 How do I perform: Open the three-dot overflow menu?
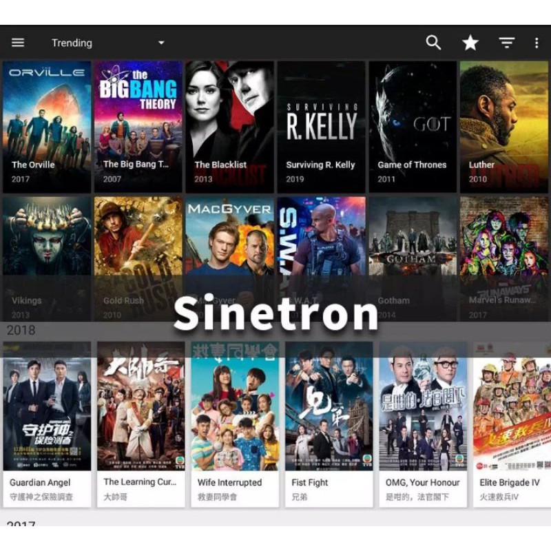(537, 43)
